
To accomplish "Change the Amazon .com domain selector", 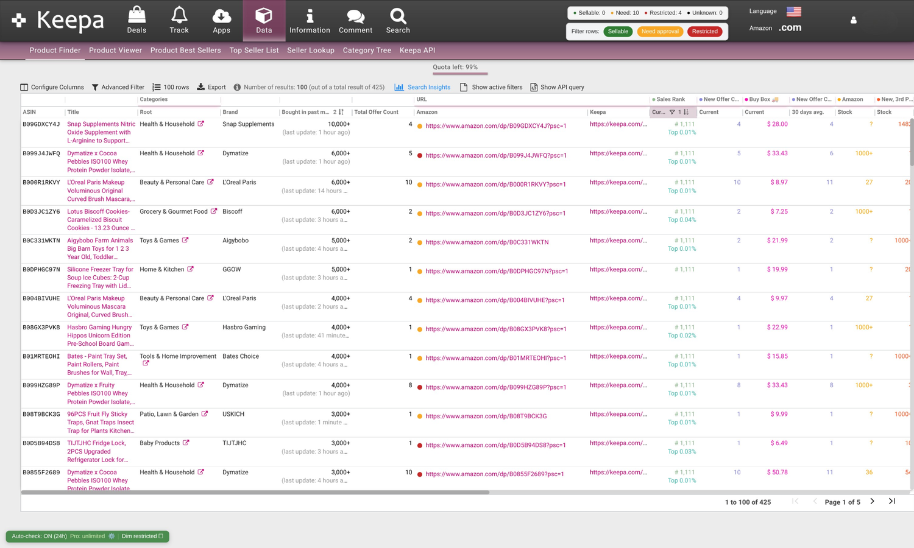I will click(790, 28).
